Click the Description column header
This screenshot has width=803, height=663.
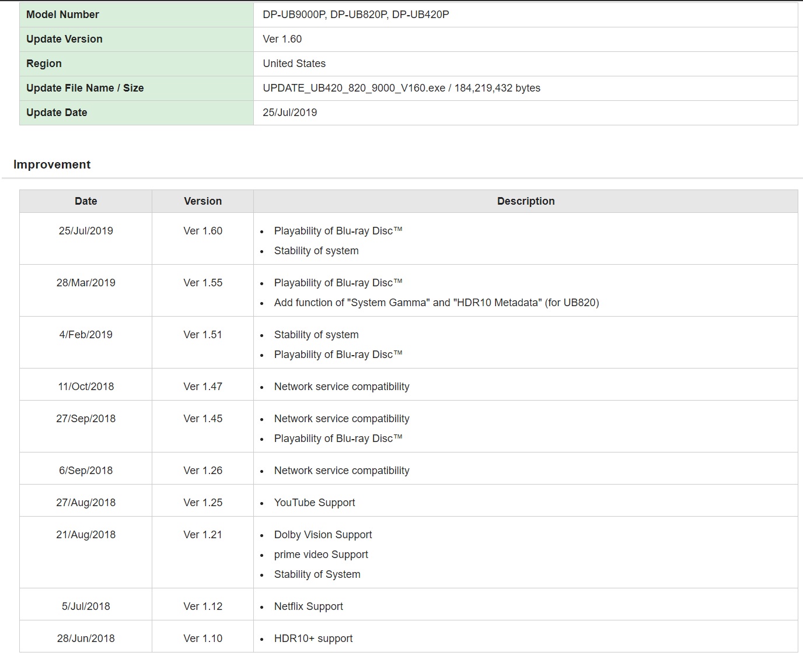525,201
